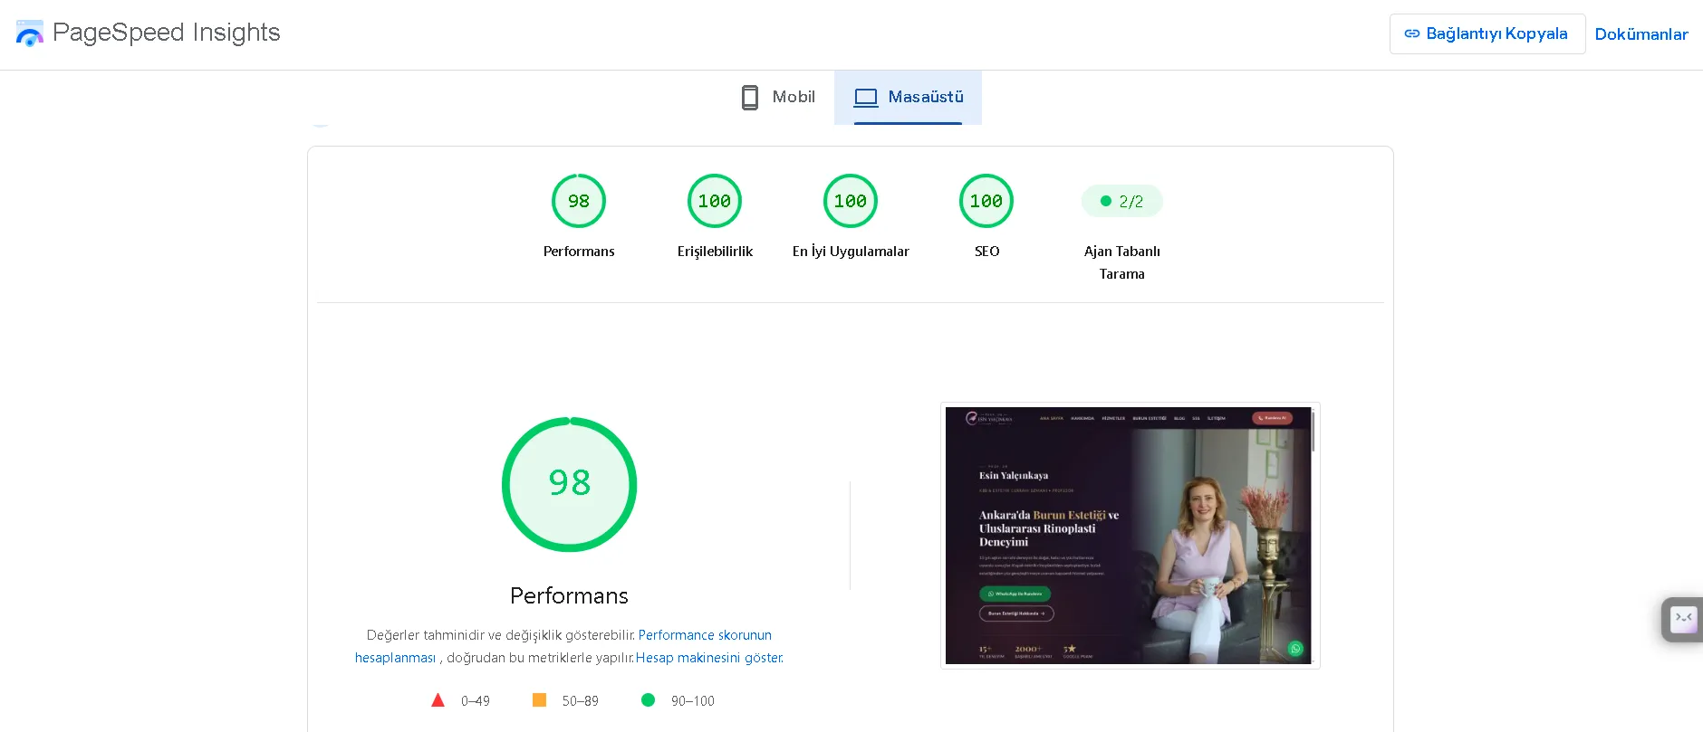Click the Erişilebilirlik label
The width and height of the screenshot is (1703, 732).
click(715, 252)
